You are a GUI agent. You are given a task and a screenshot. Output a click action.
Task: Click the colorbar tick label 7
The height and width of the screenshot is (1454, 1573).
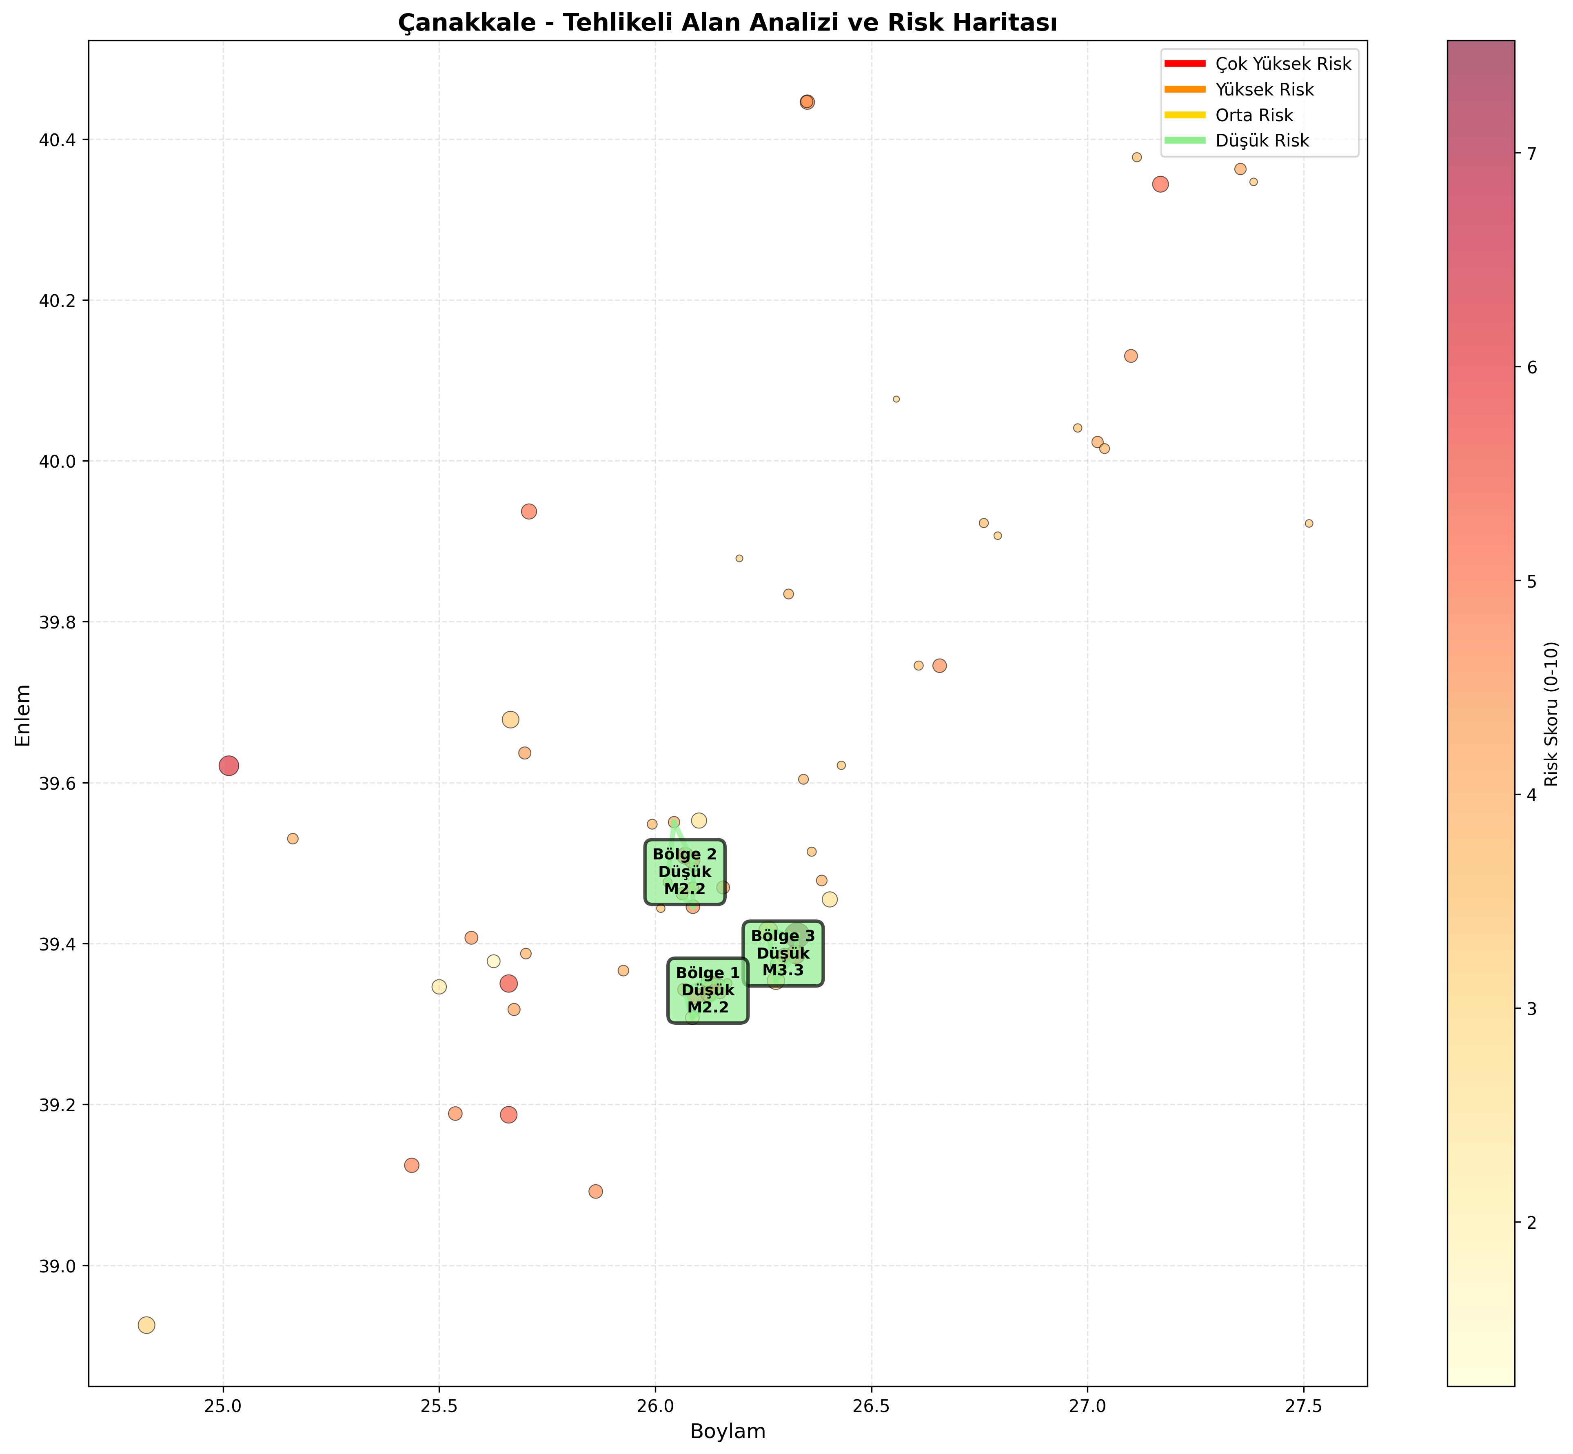(1531, 154)
